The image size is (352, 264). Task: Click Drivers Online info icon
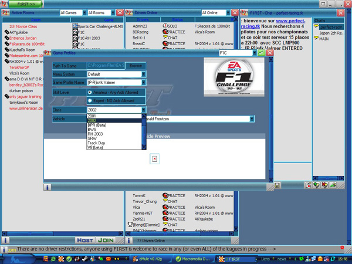click(x=128, y=241)
